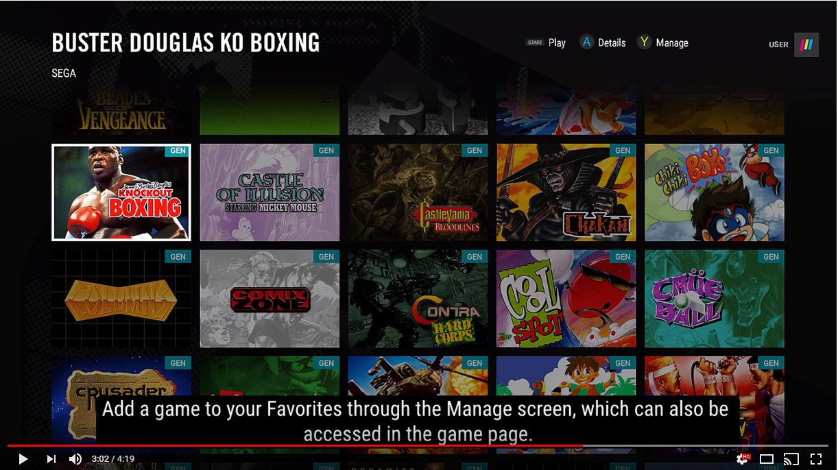838x470 pixels.
Task: Open Contra Hard Corps tile
Action: [418, 299]
